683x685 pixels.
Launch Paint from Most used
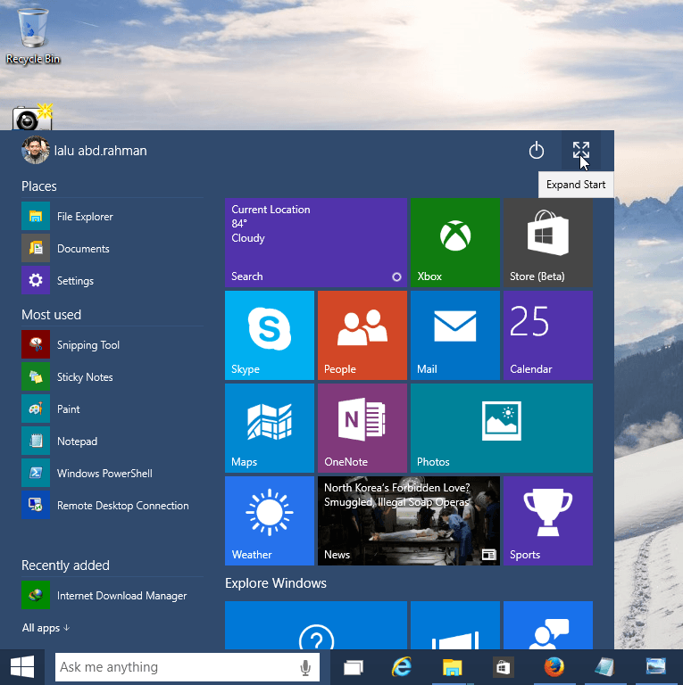[x=112, y=409]
